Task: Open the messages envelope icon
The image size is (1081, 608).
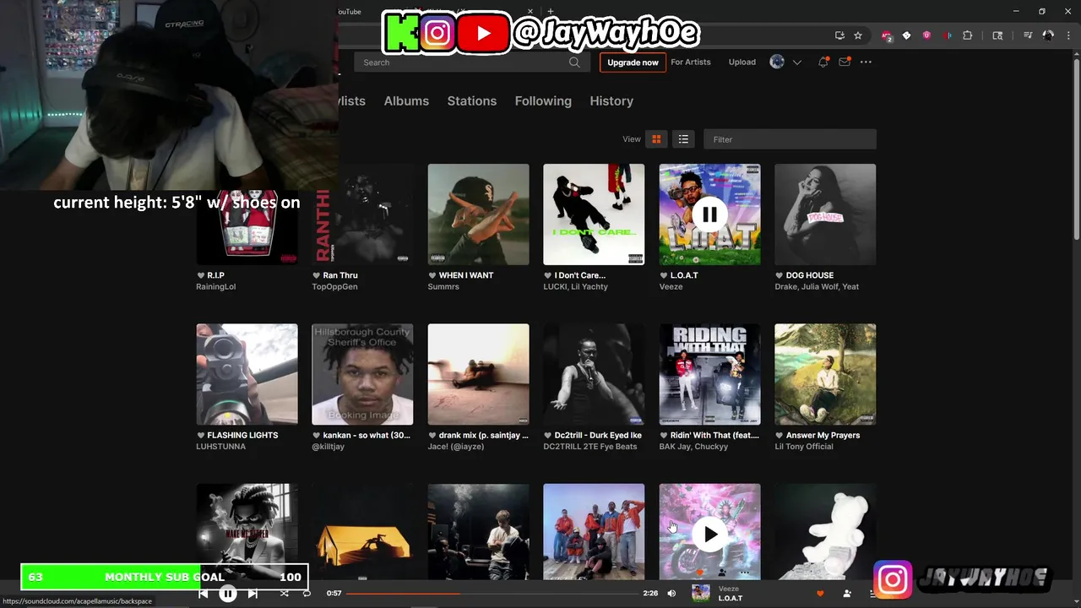Action: tap(844, 62)
